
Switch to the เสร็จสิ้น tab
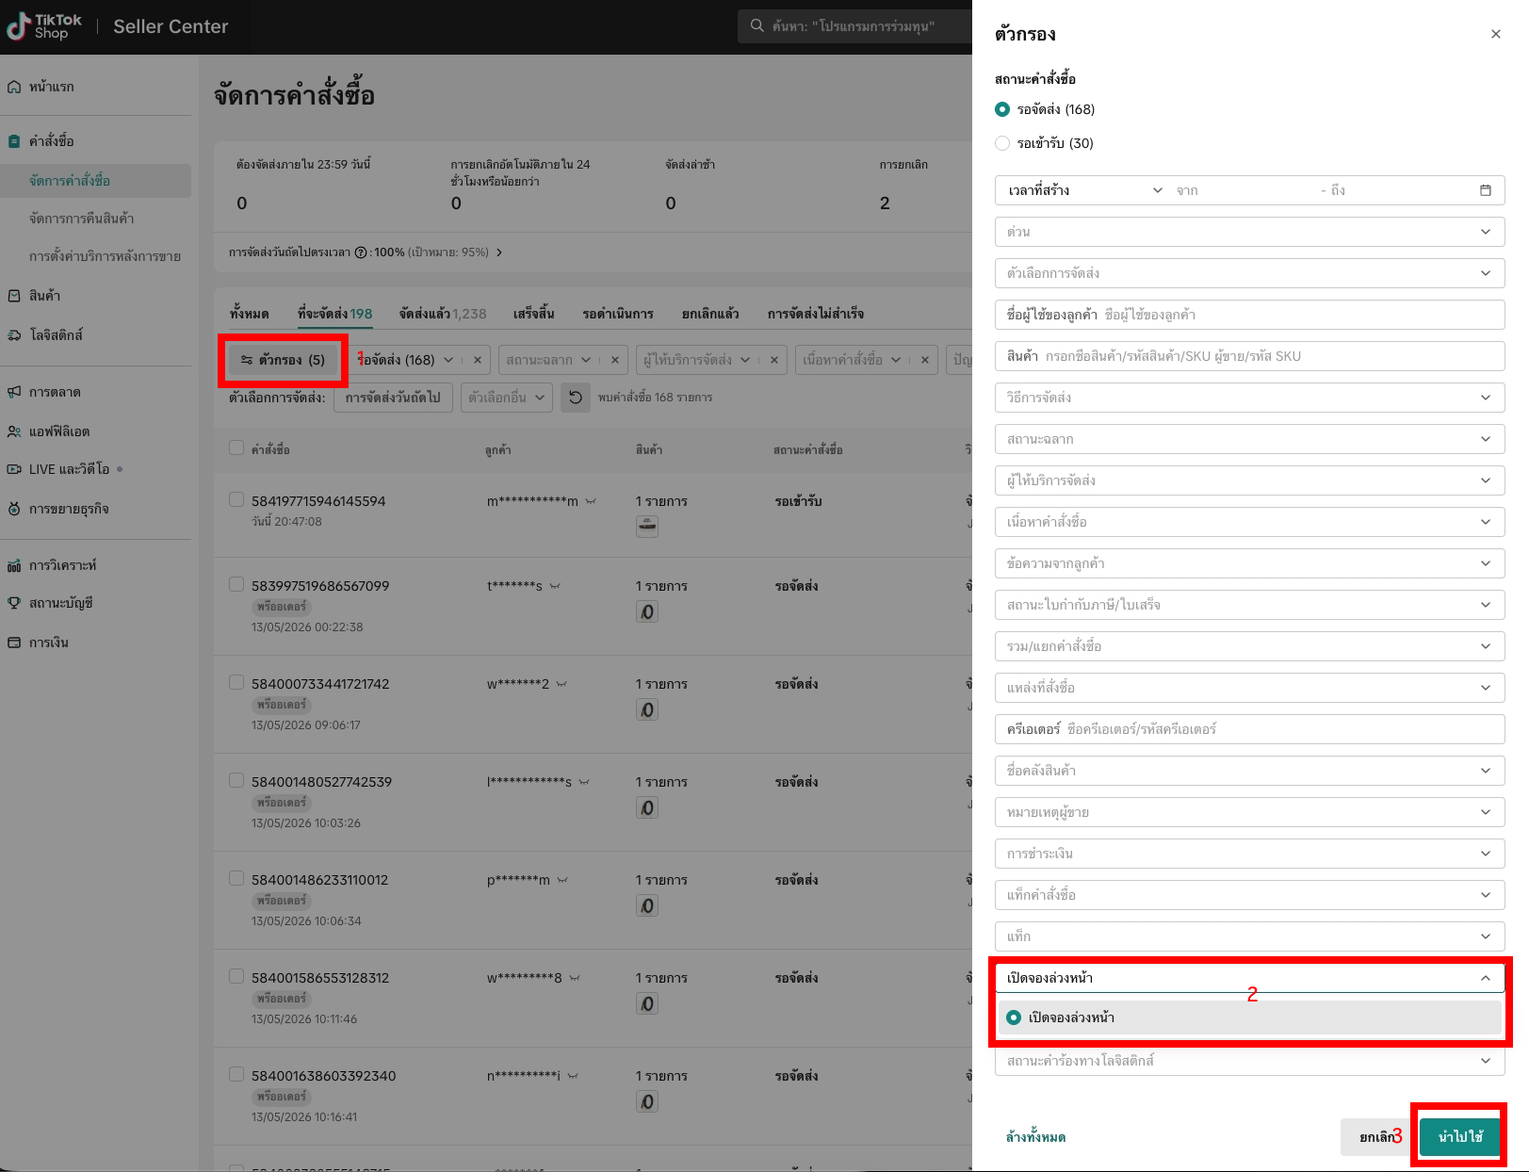534,314
